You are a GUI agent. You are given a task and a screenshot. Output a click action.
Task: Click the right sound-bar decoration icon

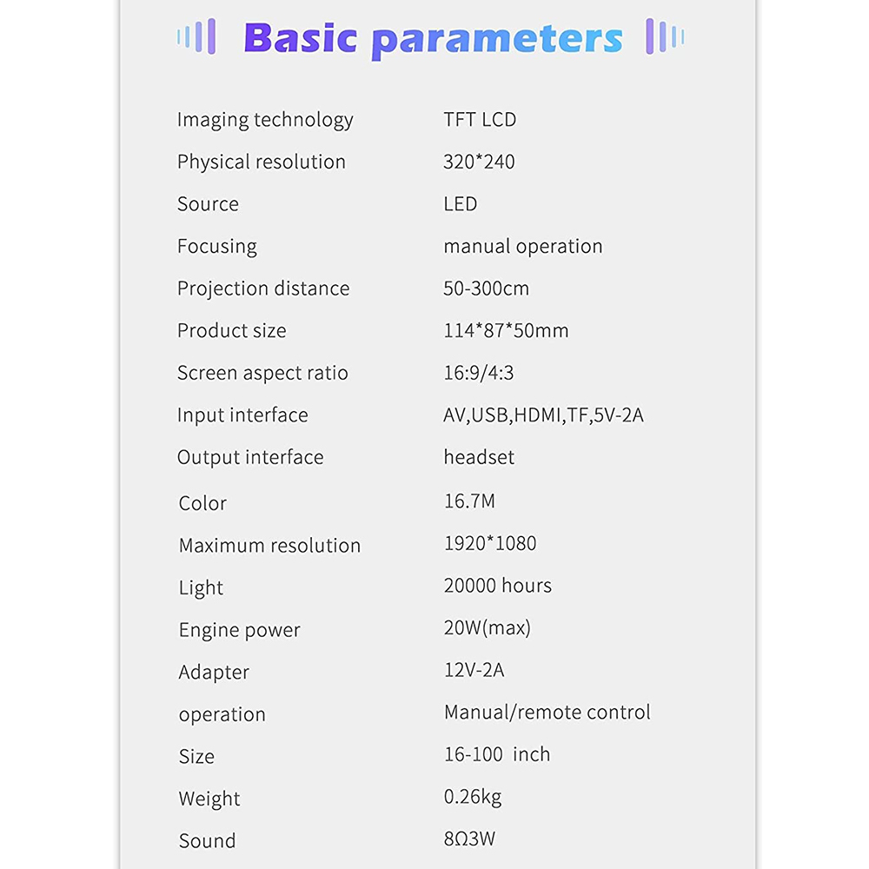[x=665, y=36]
